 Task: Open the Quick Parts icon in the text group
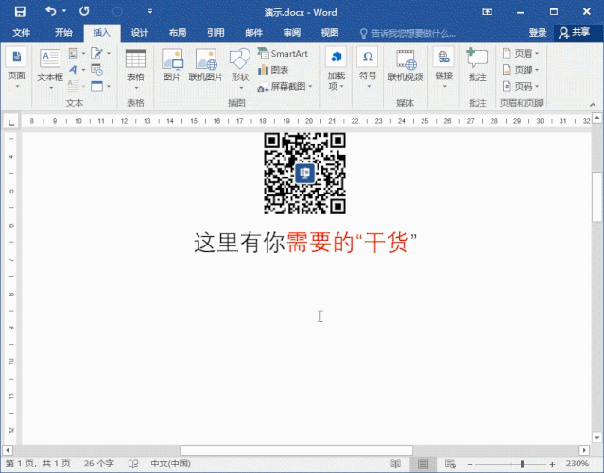(77, 53)
